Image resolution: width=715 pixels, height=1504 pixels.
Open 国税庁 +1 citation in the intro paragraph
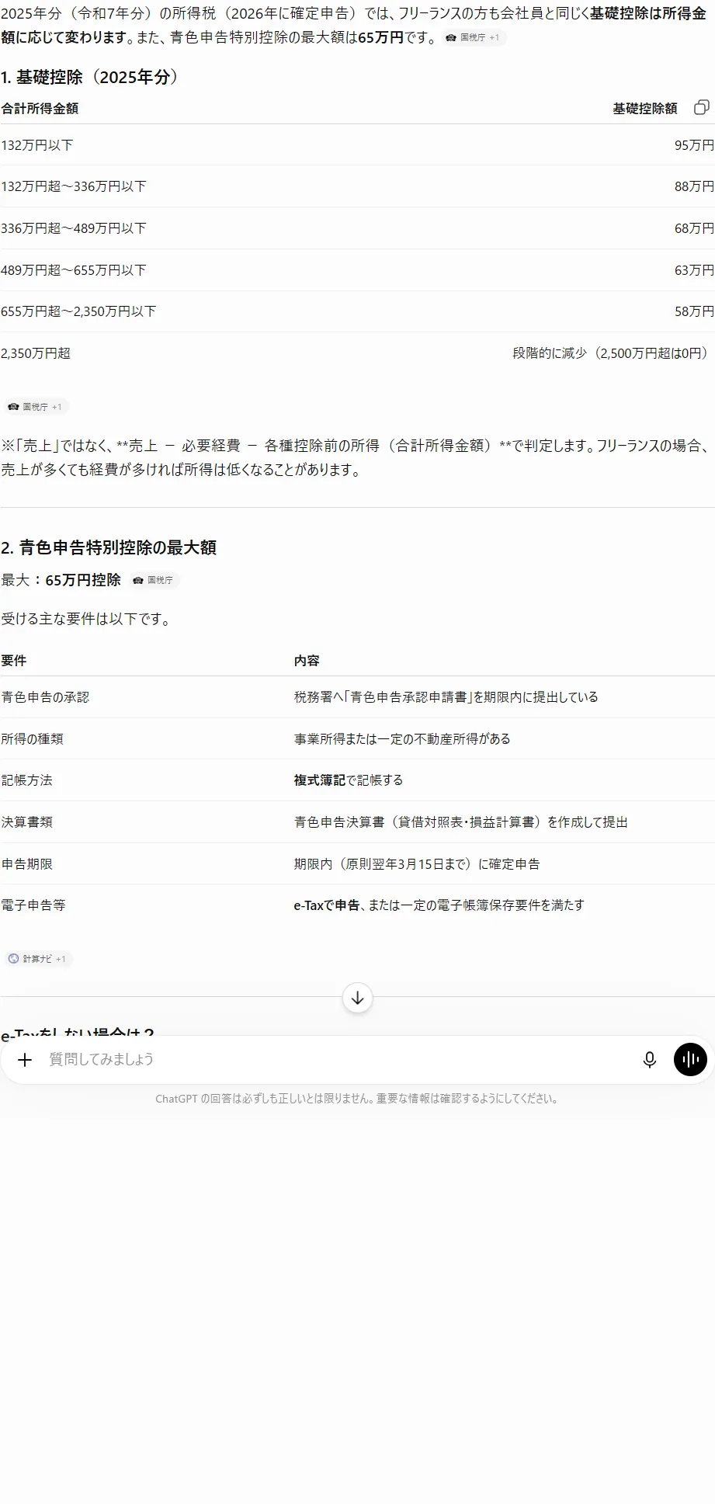pos(474,37)
